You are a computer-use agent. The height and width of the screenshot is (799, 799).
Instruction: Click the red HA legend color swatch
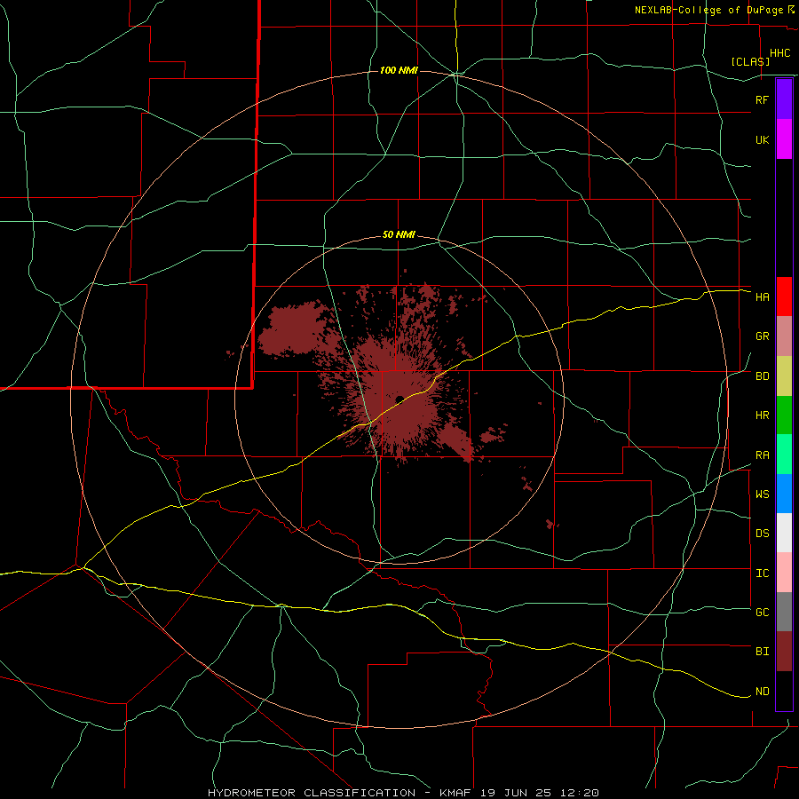point(784,297)
